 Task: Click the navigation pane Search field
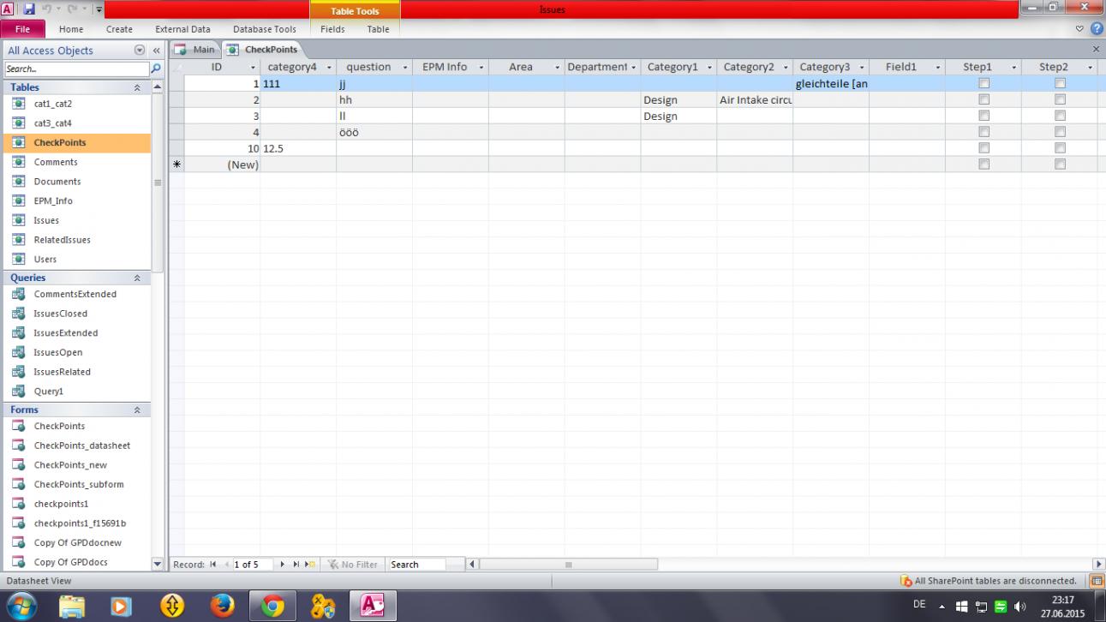[x=76, y=69]
